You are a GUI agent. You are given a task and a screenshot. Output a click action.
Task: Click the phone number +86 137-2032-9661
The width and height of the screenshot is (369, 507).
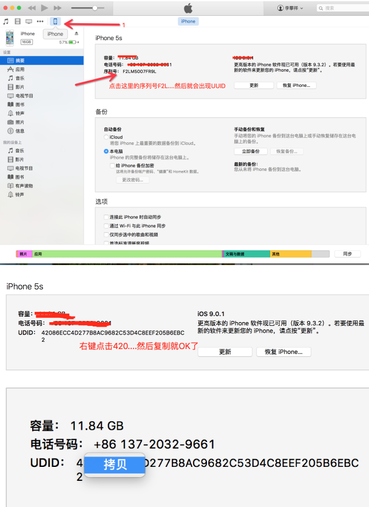[154, 444]
